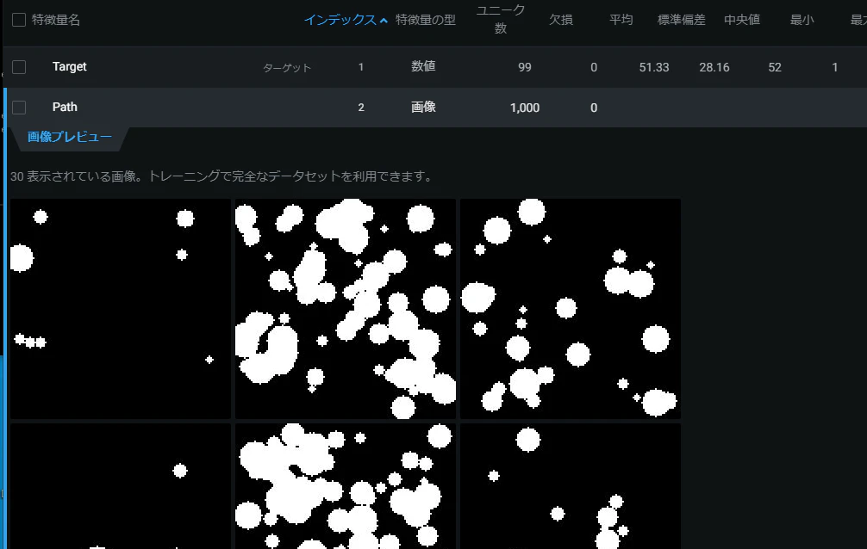Open the bottom-middle dense blob preview image

pyautogui.click(x=346, y=486)
